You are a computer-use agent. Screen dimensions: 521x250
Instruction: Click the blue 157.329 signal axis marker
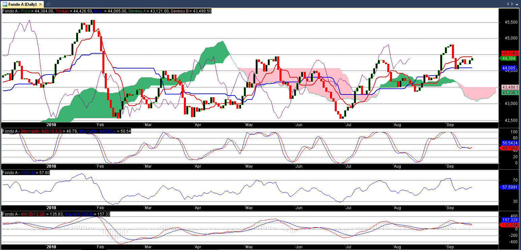click(x=510, y=220)
